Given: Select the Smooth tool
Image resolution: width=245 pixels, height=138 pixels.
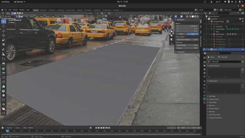Looking at the screenshot, I should (3, 95).
